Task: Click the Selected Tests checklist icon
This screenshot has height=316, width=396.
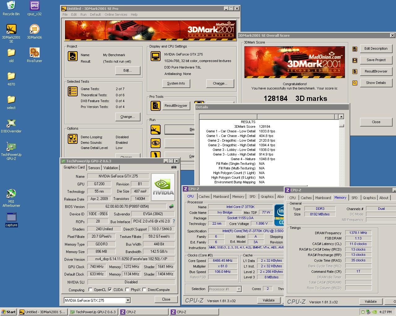Action: [x=72, y=91]
